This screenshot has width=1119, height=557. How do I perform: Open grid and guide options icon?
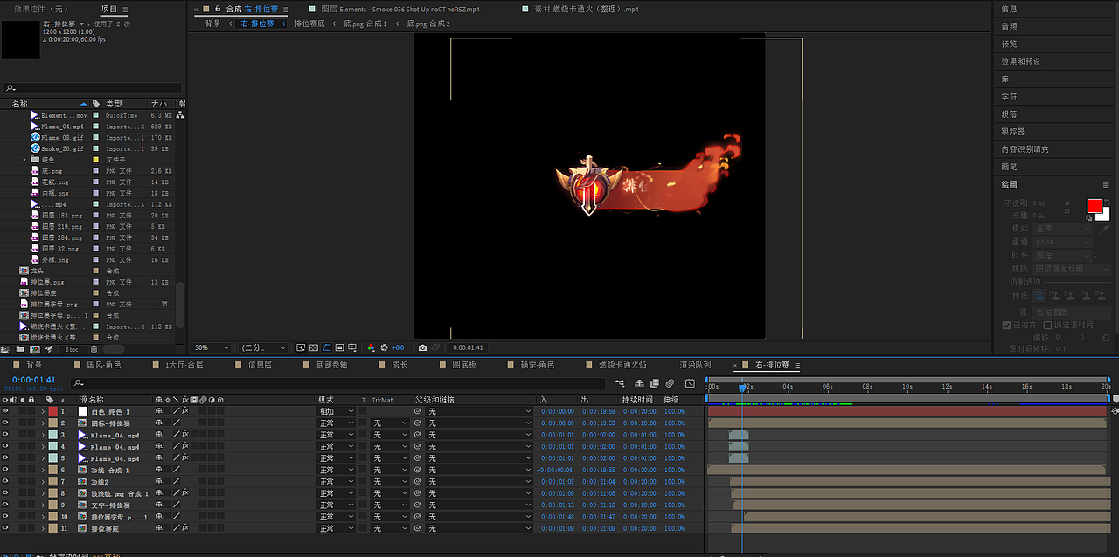click(352, 347)
